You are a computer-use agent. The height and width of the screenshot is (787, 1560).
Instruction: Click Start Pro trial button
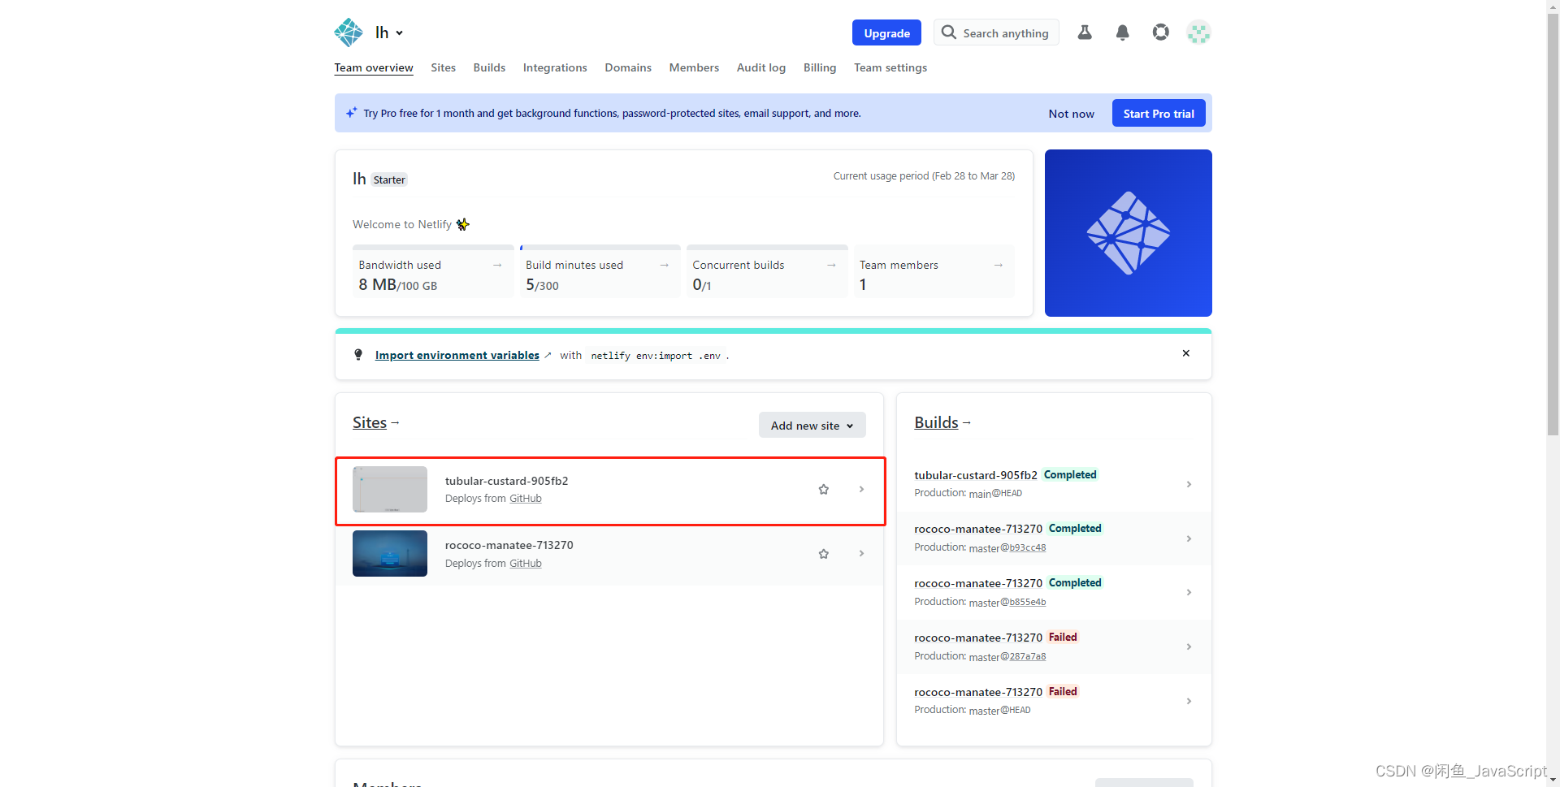[1159, 114]
